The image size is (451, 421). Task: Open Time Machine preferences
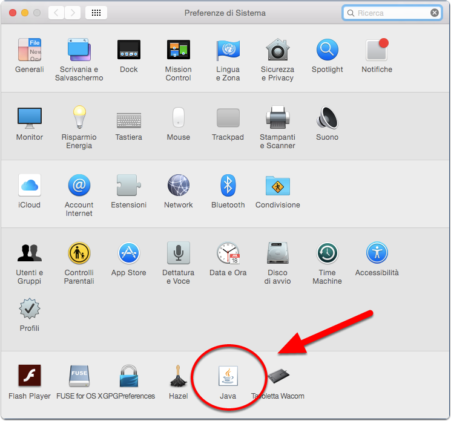click(x=328, y=253)
